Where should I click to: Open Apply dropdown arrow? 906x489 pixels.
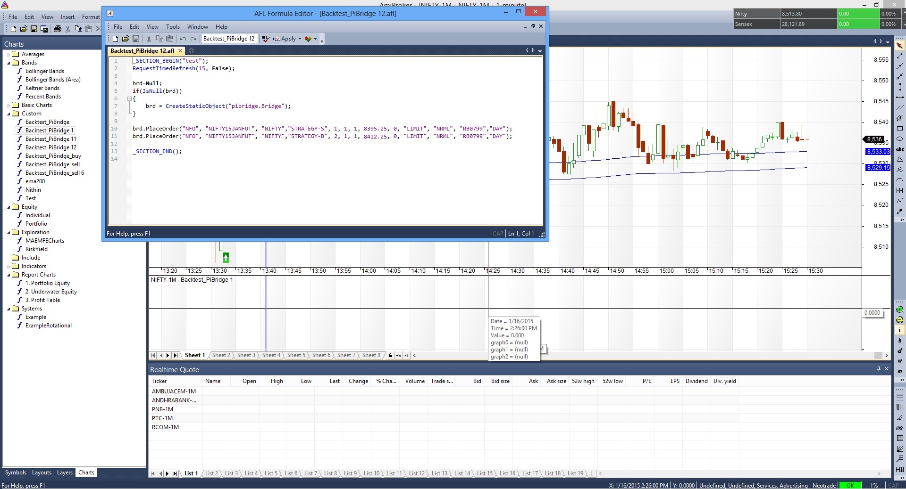click(x=300, y=39)
